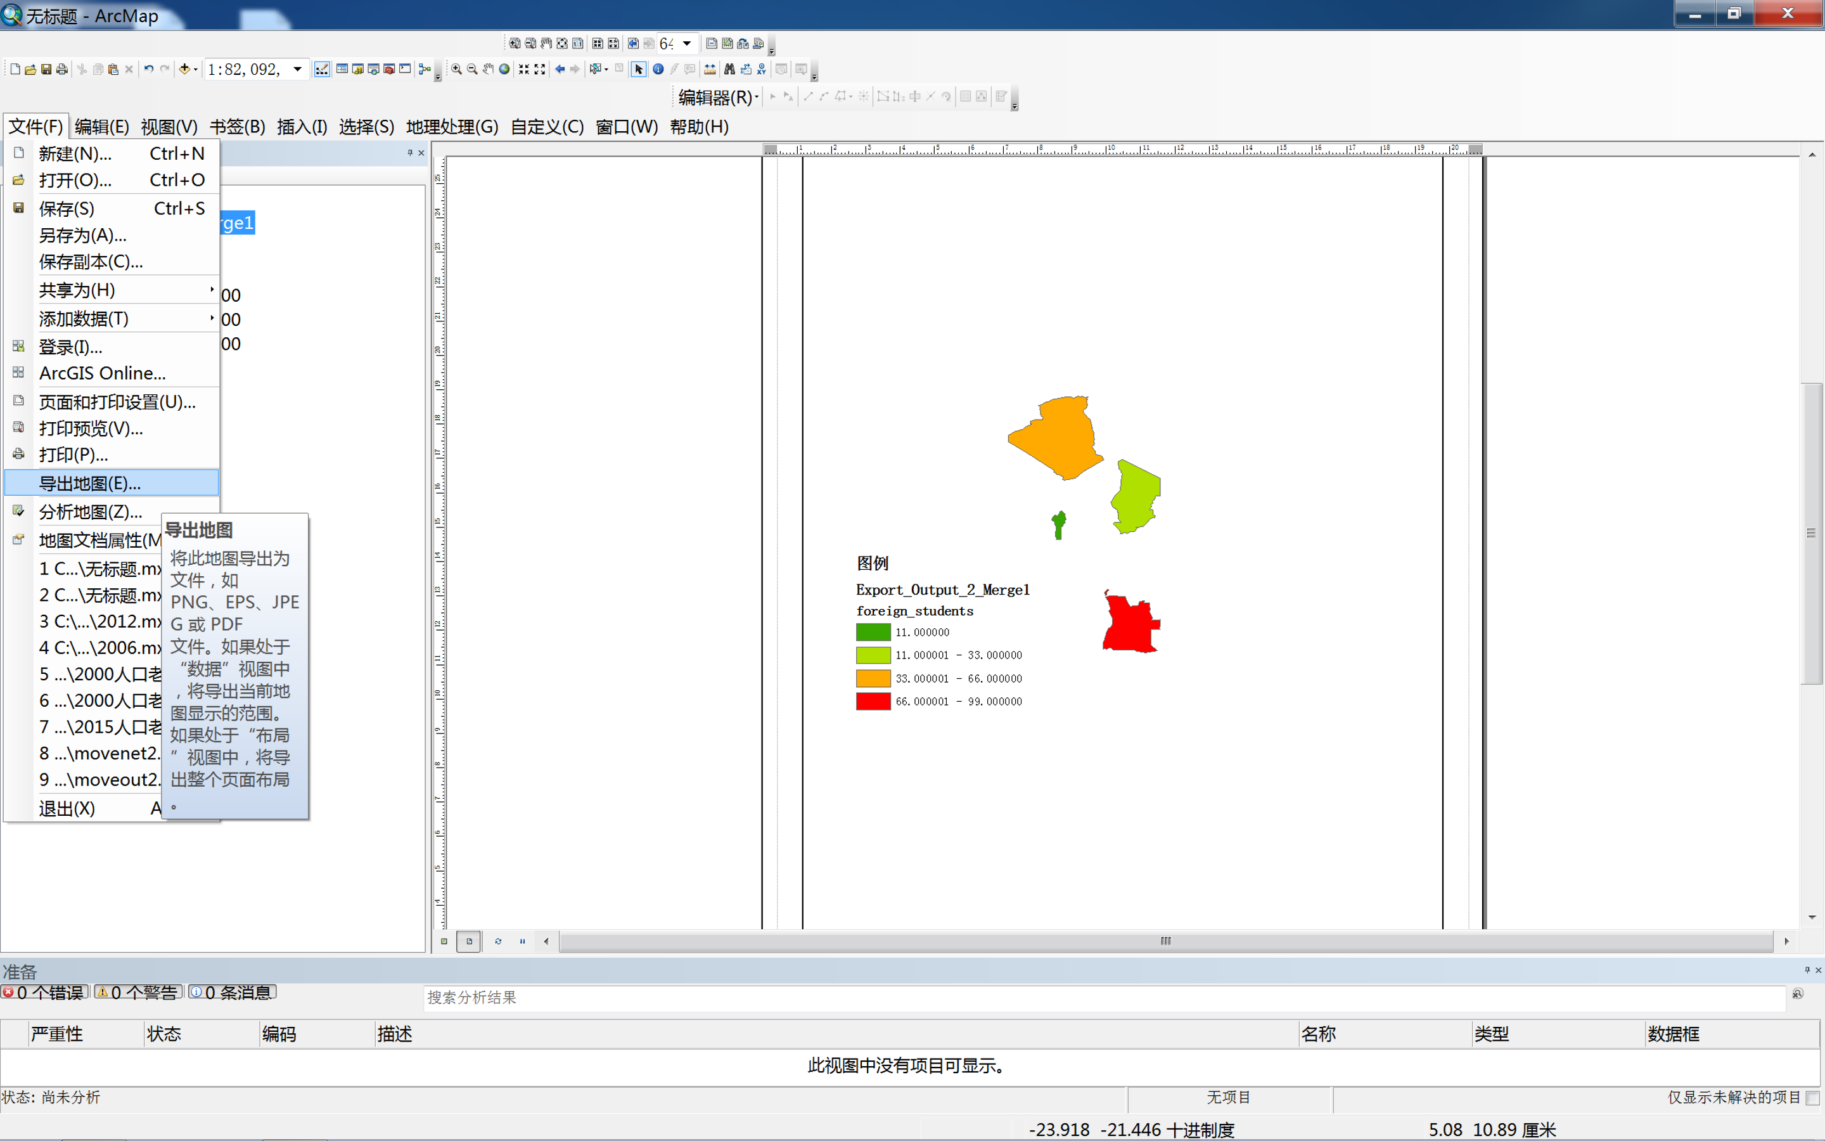
Task: Select the Pan hand tool
Action: pyautogui.click(x=488, y=70)
